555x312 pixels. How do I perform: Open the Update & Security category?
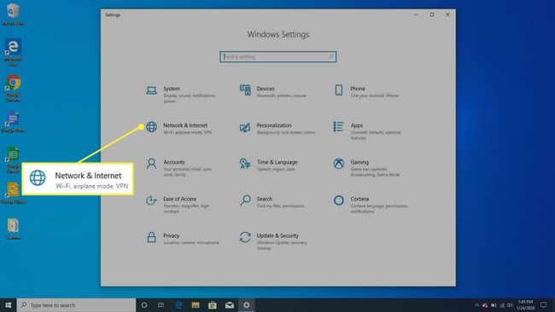click(x=274, y=241)
